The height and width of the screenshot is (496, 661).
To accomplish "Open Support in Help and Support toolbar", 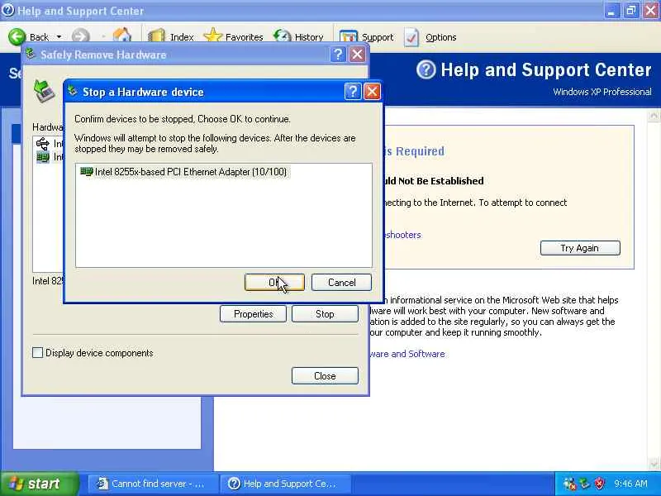I will 366,36.
